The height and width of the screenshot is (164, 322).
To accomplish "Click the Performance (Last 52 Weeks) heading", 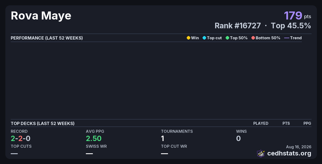I will [47, 38].
